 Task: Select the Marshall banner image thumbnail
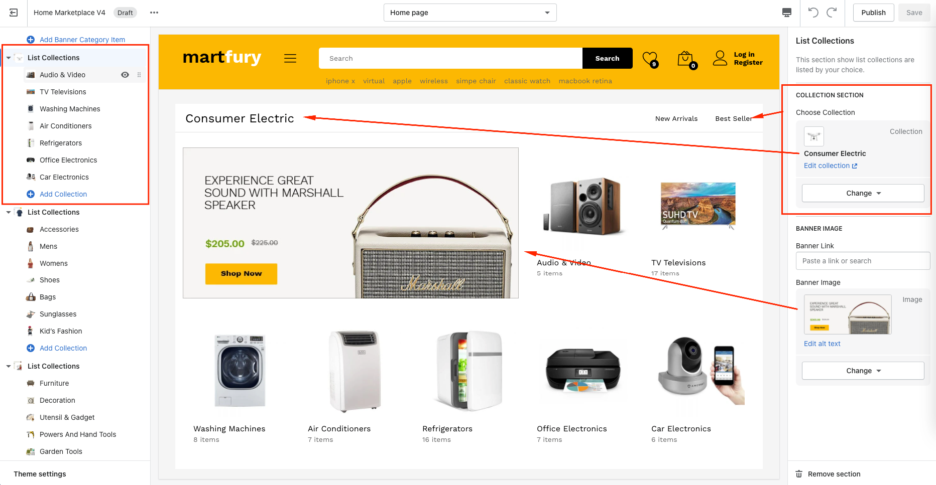848,314
